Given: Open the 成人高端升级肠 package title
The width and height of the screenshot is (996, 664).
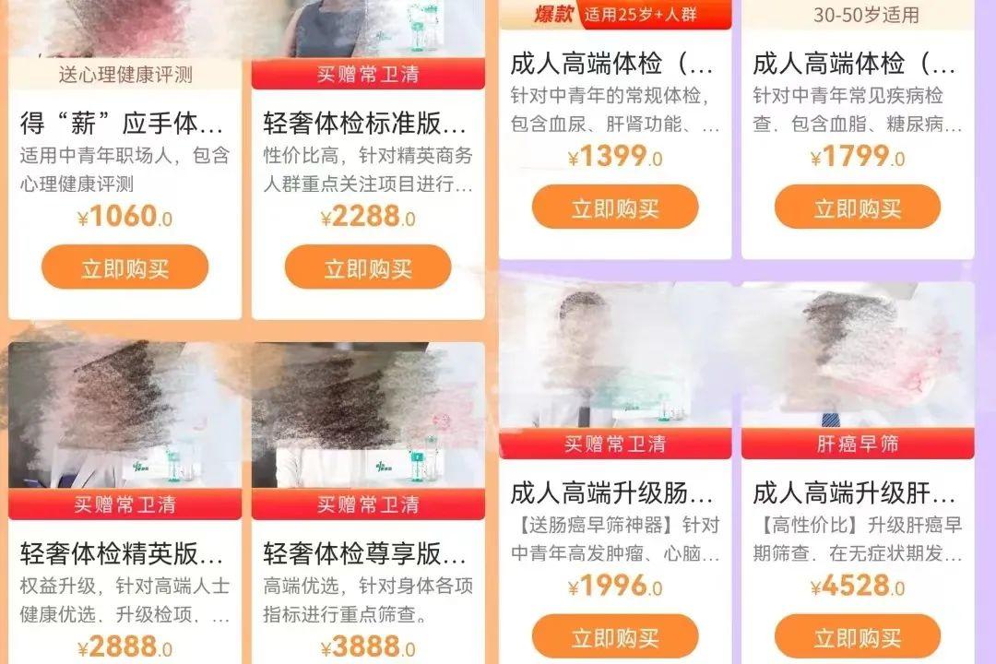Looking at the screenshot, I should click(x=611, y=493).
